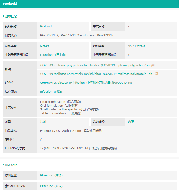The width and height of the screenshot is (179, 192).
Task: Click the 剂型 label cell
Action: click(x=20, y=122)
